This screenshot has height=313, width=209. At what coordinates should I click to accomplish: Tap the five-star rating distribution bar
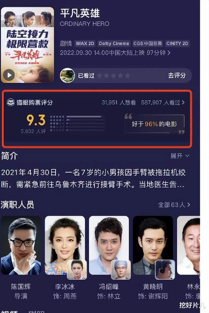coord(86,117)
